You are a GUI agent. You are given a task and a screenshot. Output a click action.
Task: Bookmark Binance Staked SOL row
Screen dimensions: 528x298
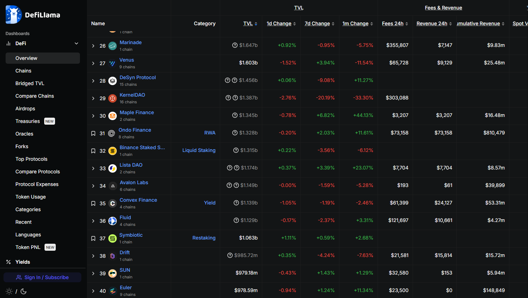coord(93,151)
